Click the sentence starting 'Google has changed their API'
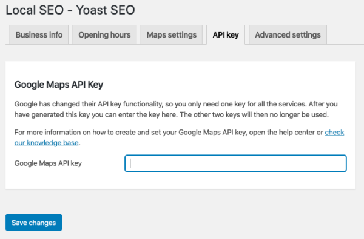Image resolution: width=364 pixels, height=239 pixels. point(161,104)
